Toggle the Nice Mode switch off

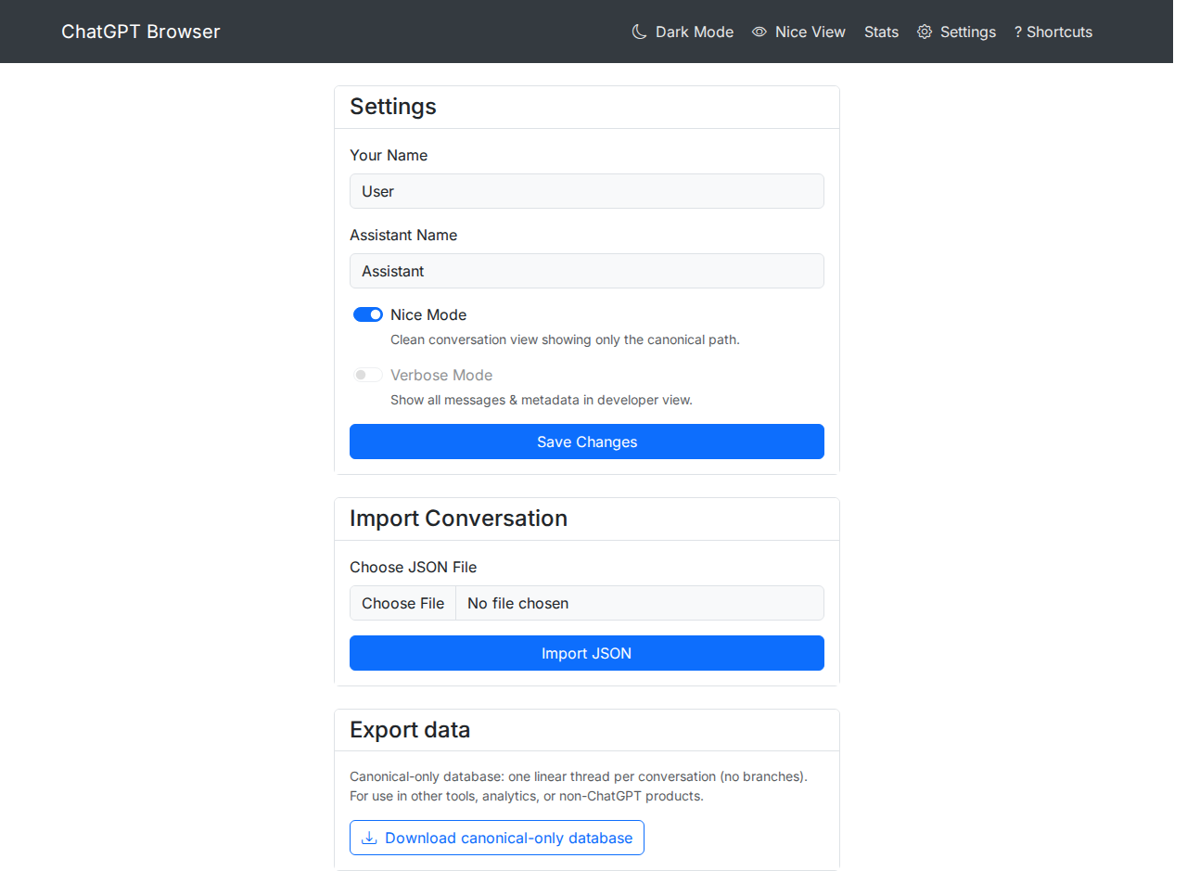[x=368, y=314]
